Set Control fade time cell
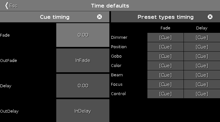The image size is (220, 122). click(x=165, y=94)
